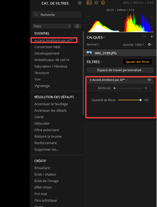Select the Débruiter filter
Image resolution: width=157 pixels, height=207 pixels.
42,123
